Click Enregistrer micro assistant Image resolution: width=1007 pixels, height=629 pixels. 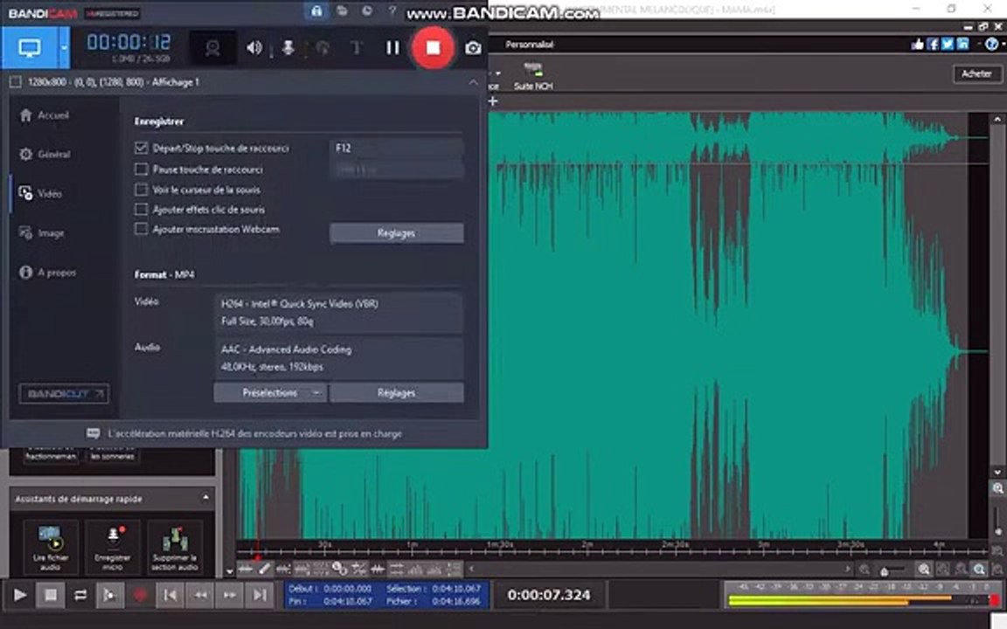click(113, 548)
